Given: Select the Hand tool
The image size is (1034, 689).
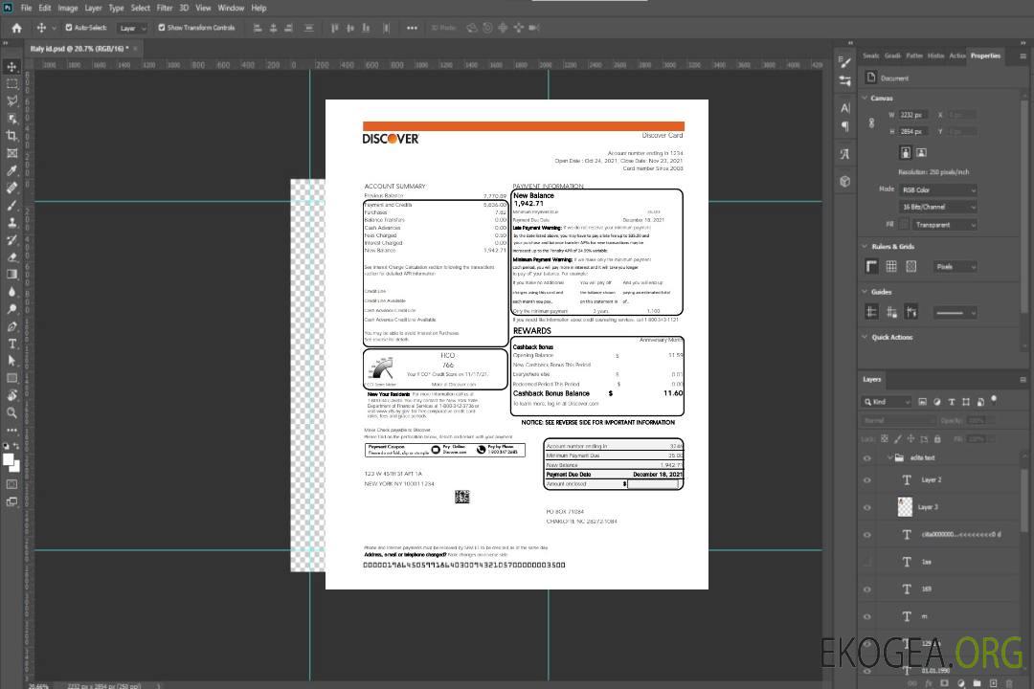Looking at the screenshot, I should [x=11, y=395].
